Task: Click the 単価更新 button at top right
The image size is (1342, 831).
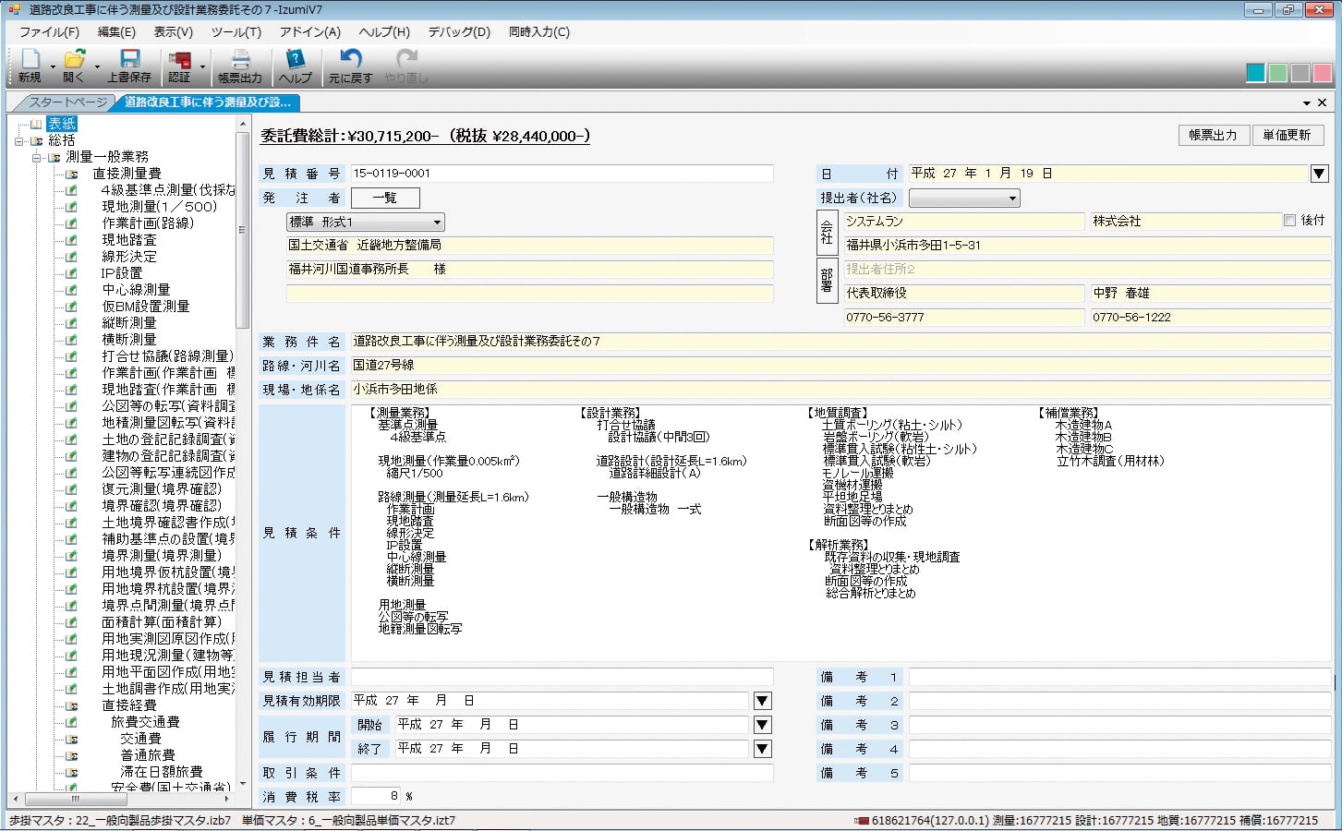Action: (1288, 135)
